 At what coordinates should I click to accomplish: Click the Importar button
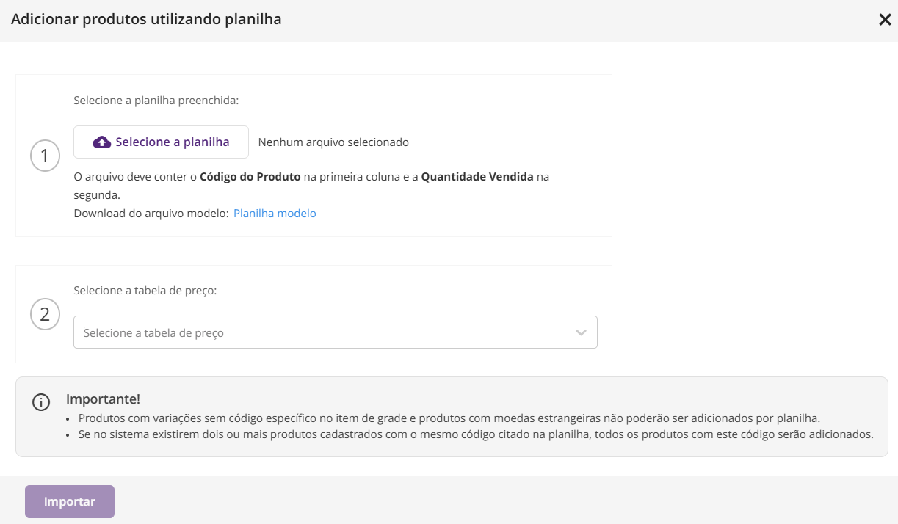click(70, 502)
